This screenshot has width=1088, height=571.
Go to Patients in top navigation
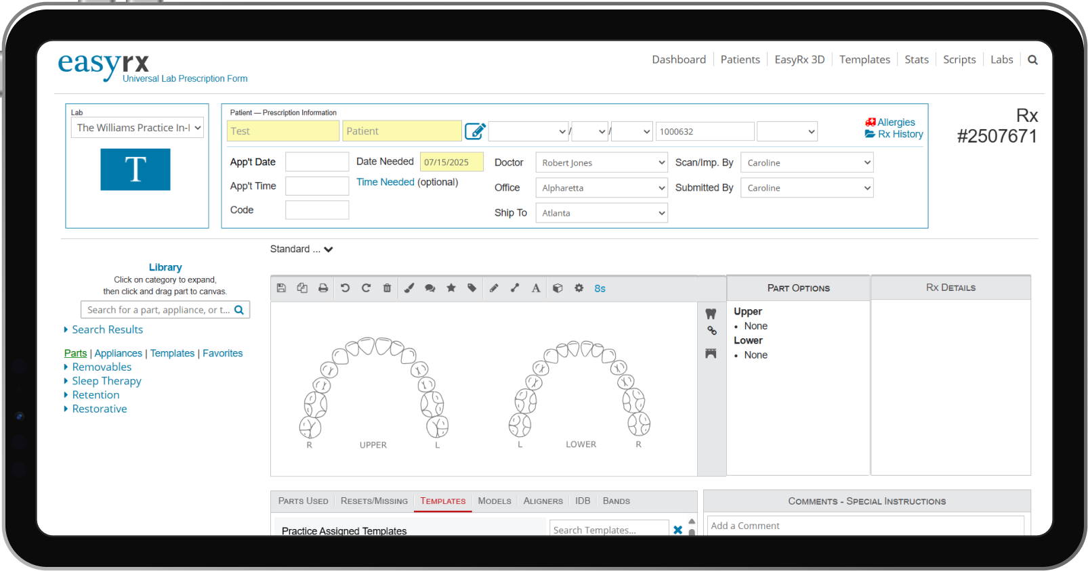pos(740,60)
